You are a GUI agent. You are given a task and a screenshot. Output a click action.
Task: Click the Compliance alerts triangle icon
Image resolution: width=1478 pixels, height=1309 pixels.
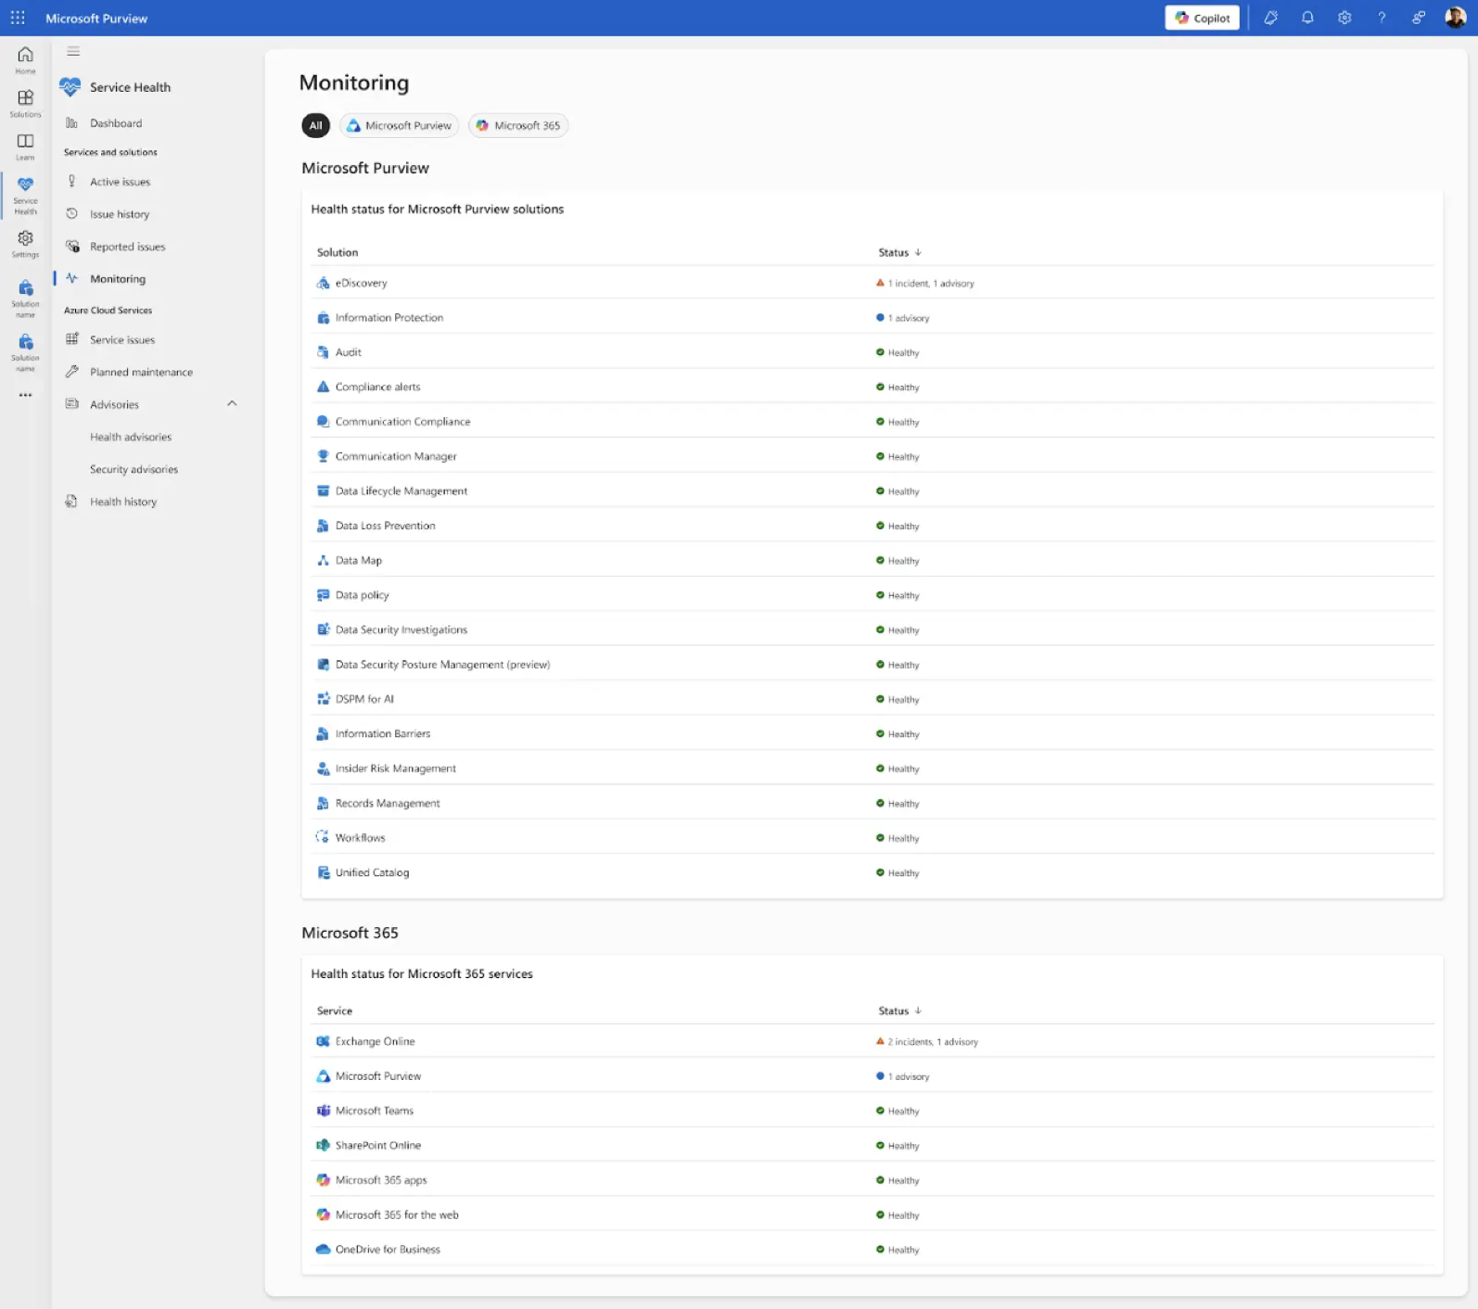point(323,387)
